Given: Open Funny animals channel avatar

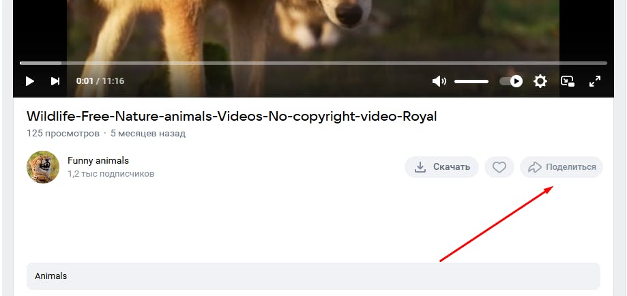Looking at the screenshot, I should [43, 167].
